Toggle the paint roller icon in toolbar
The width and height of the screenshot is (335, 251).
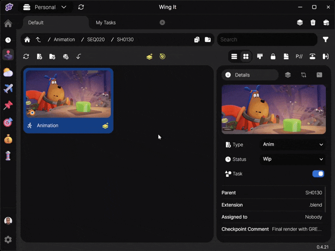pos(260,57)
